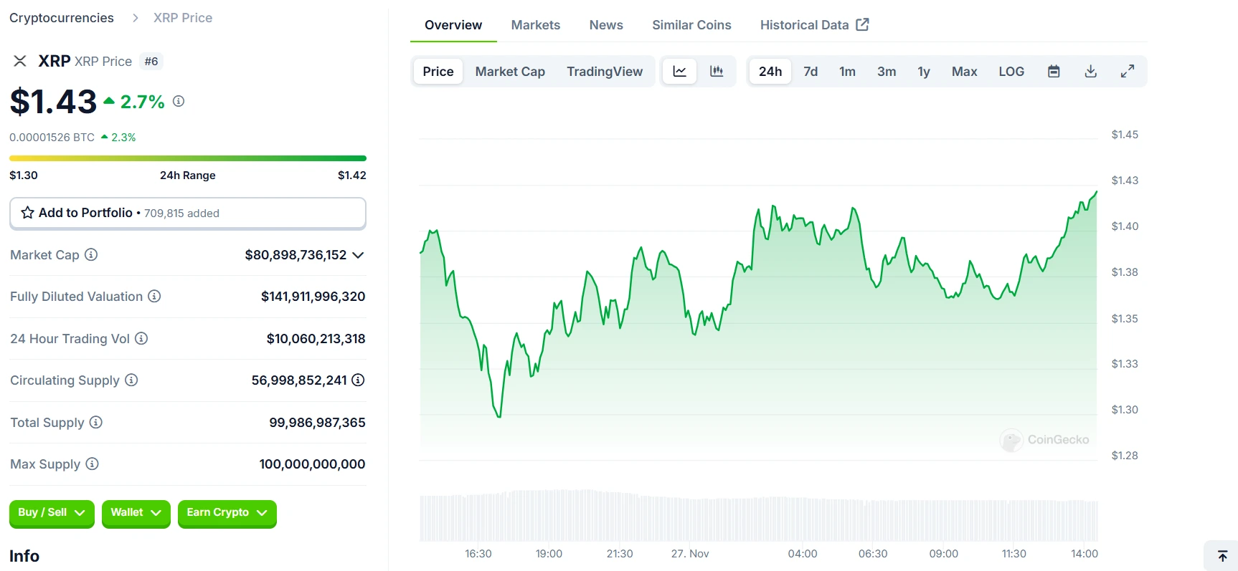Open the calendar date range picker
Viewport: 1238px width, 571px height.
click(x=1054, y=71)
